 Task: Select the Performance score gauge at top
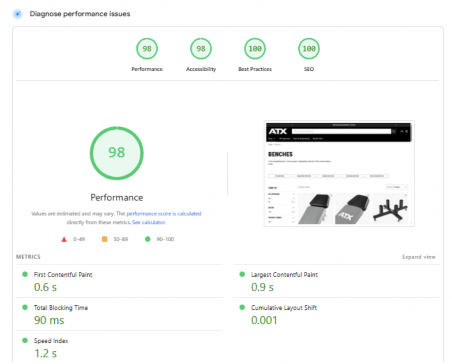pos(147,49)
